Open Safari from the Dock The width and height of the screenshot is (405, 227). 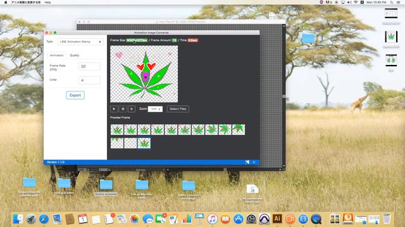point(44,219)
